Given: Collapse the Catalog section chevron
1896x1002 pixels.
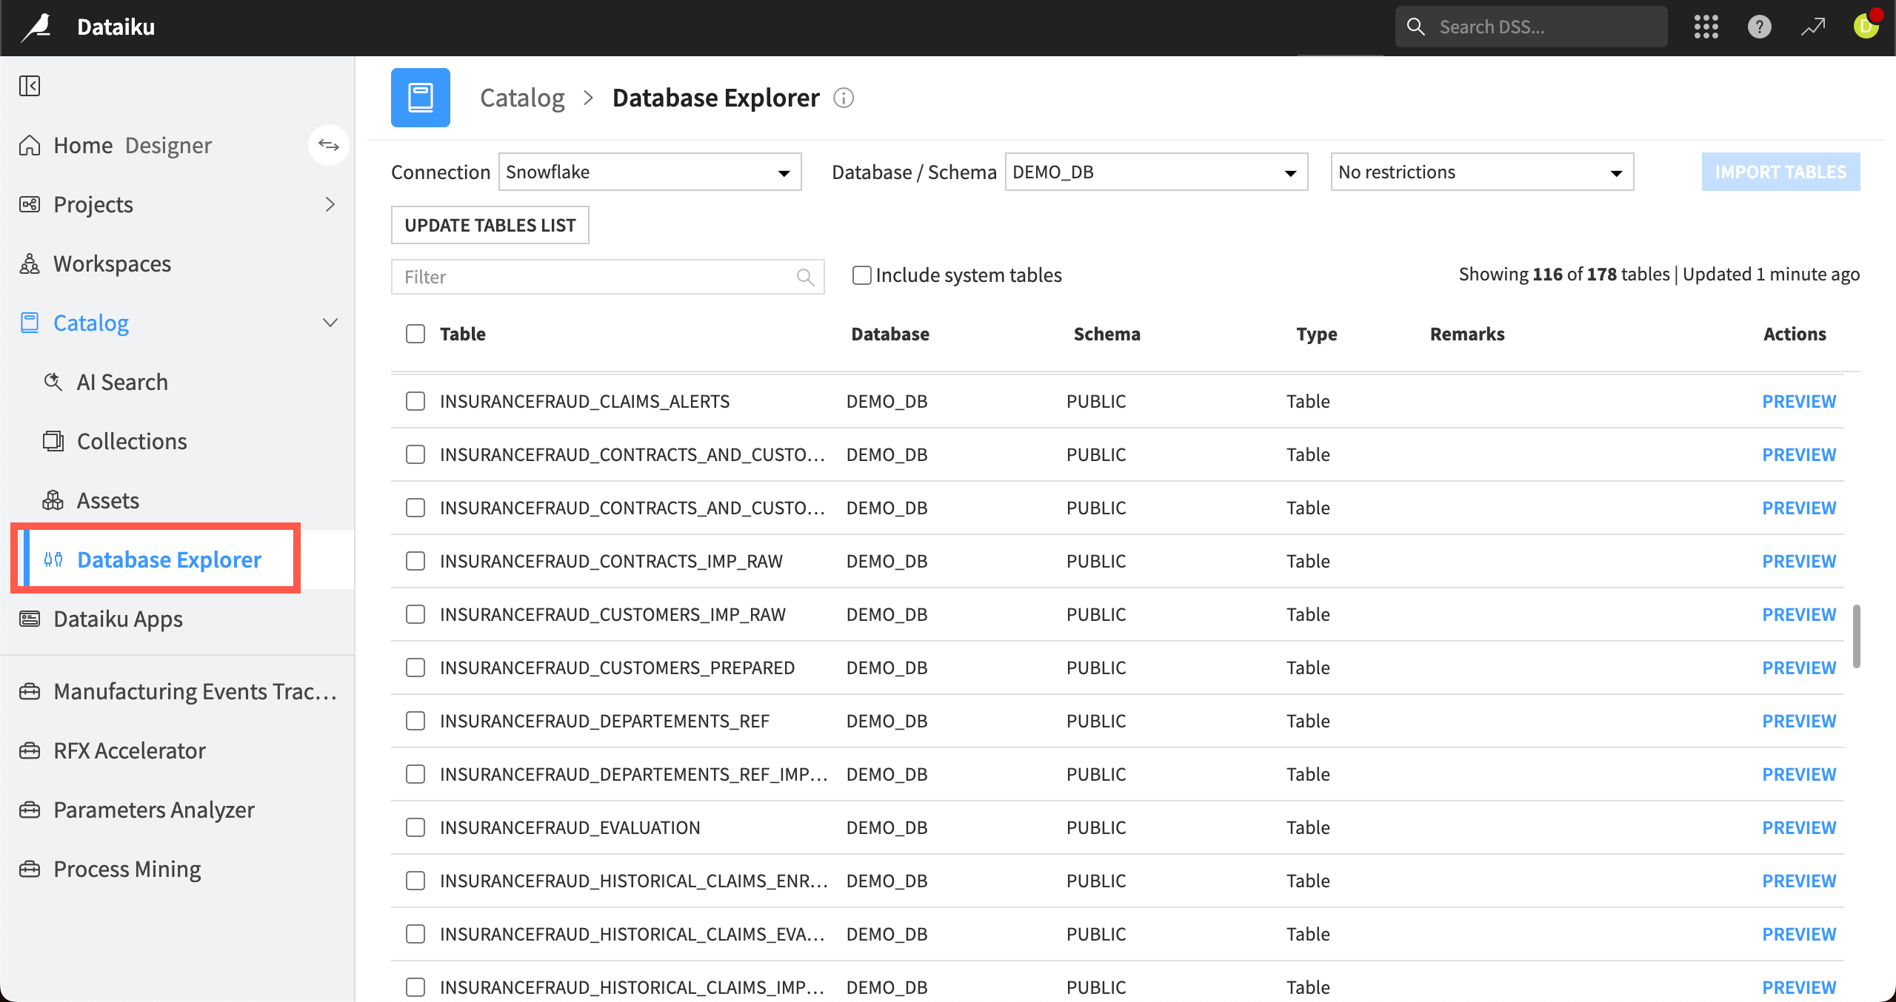Looking at the screenshot, I should (x=330, y=323).
